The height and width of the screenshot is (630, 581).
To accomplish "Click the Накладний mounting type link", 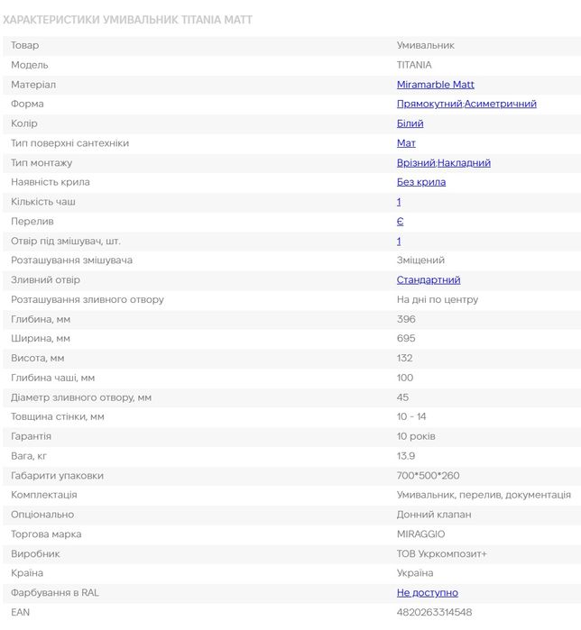I will click(465, 163).
